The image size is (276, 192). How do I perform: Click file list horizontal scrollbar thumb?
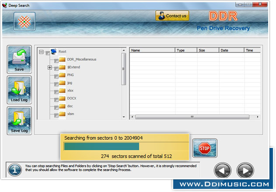point(192,117)
